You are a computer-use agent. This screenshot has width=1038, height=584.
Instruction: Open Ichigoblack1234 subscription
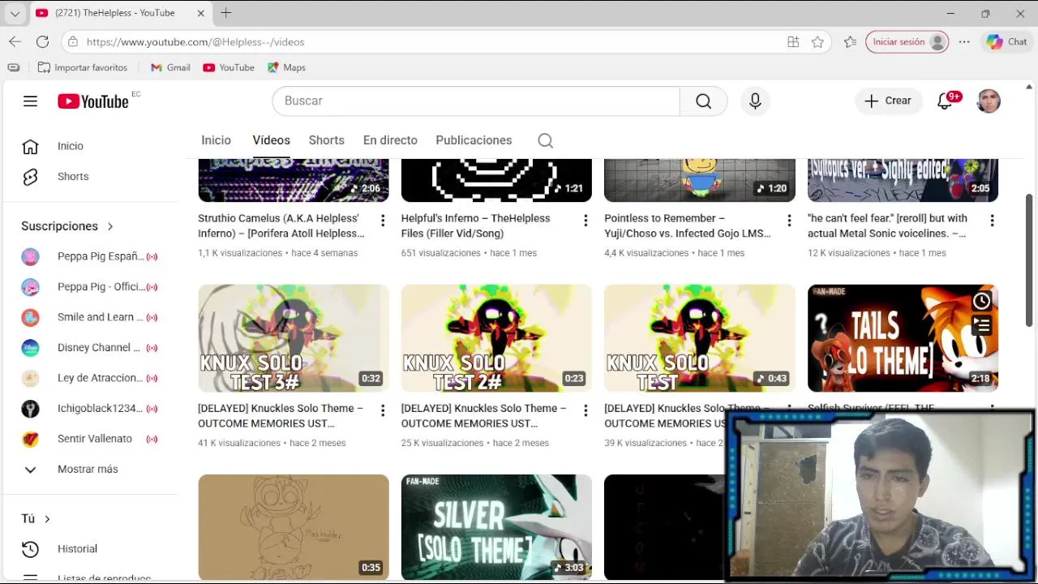click(89, 408)
